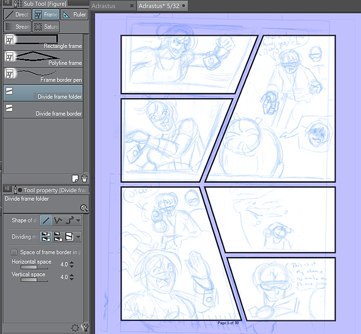Select the Divide frame folder sub tool

(x=43, y=93)
